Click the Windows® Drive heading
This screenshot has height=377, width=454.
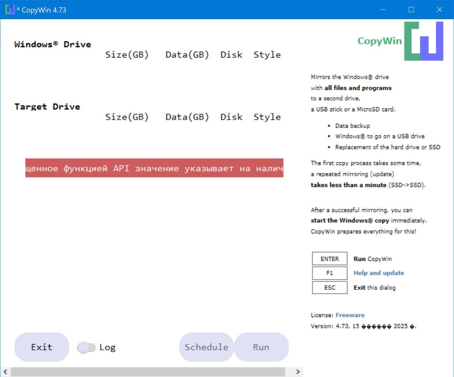(x=53, y=45)
